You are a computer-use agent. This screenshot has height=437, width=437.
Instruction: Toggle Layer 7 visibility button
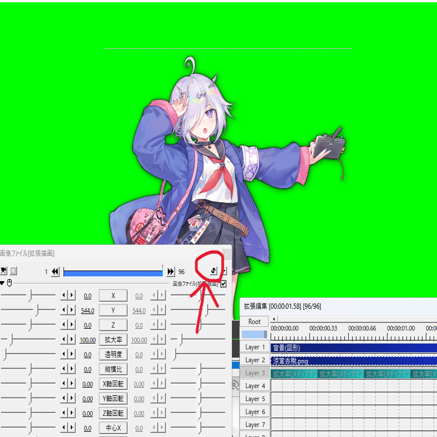[x=255, y=425]
